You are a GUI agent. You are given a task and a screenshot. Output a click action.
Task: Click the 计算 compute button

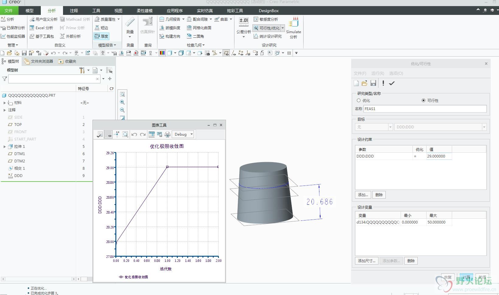[466, 277]
